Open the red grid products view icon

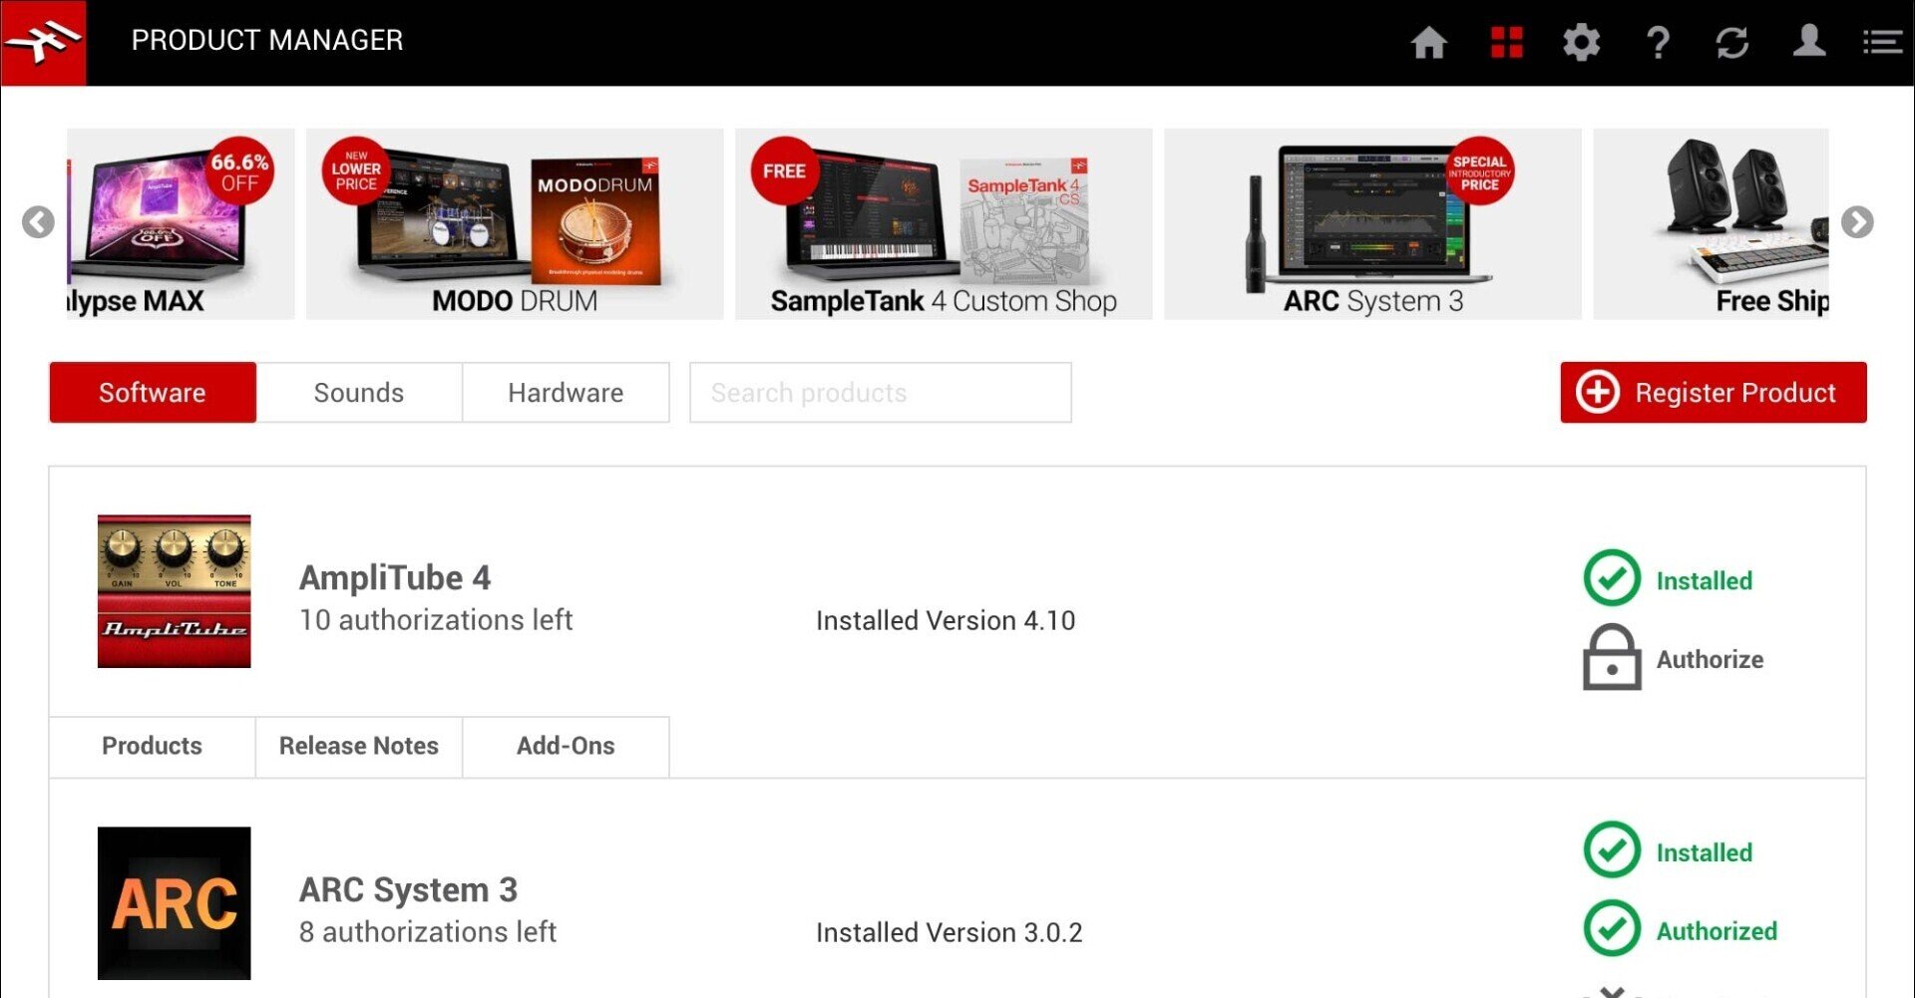tap(1506, 43)
